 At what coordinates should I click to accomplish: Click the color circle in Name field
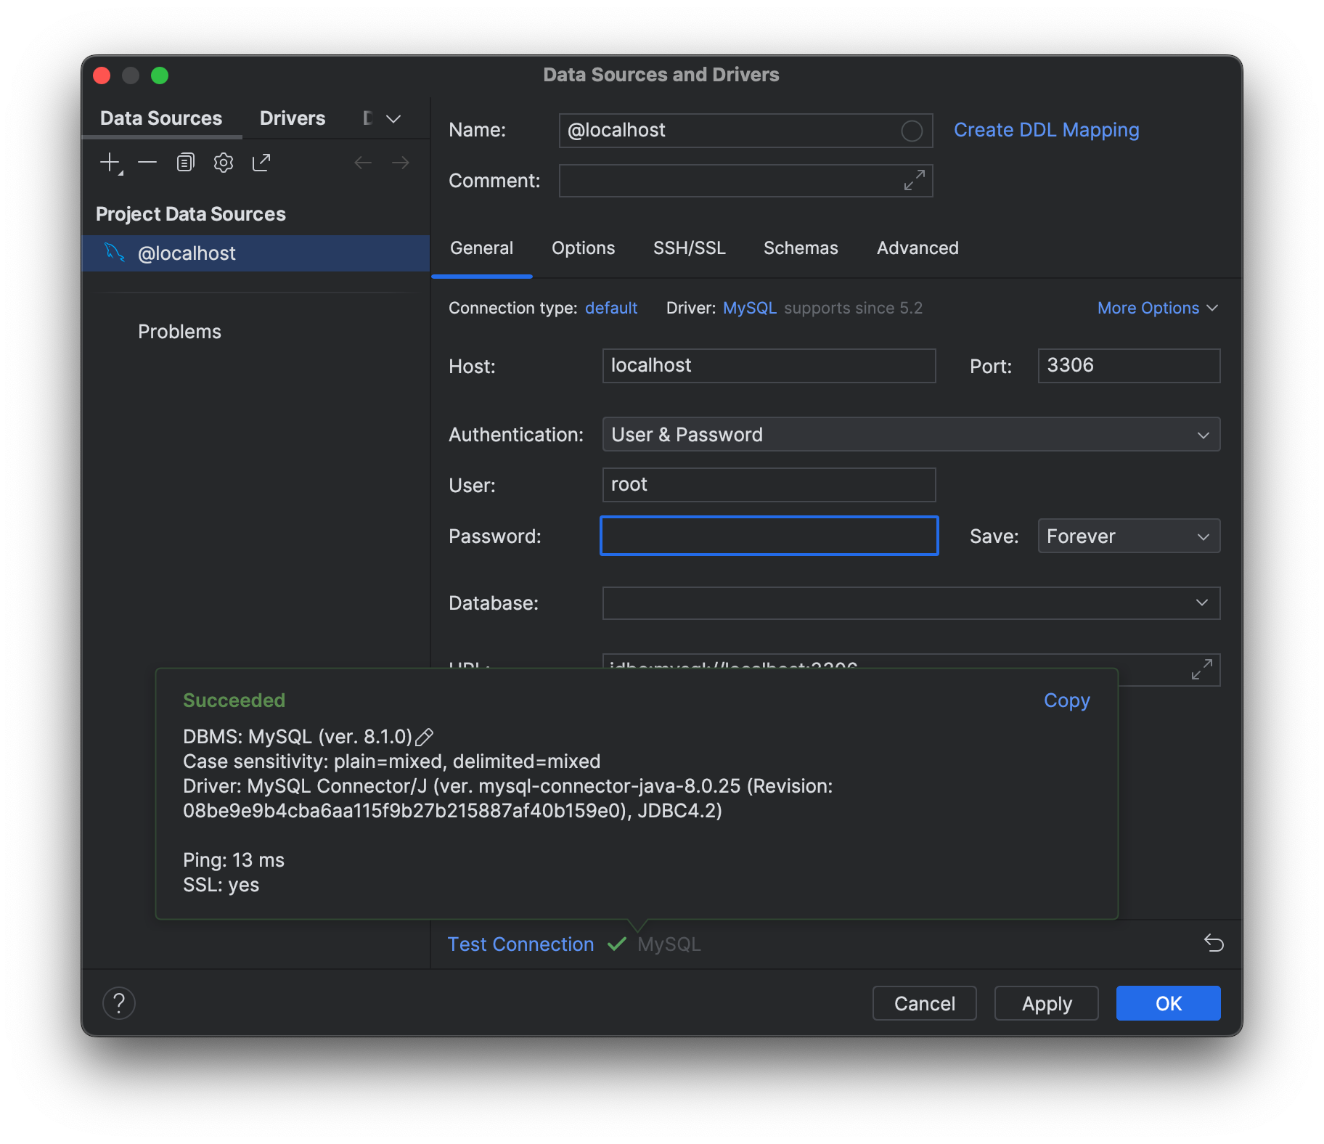click(x=912, y=131)
